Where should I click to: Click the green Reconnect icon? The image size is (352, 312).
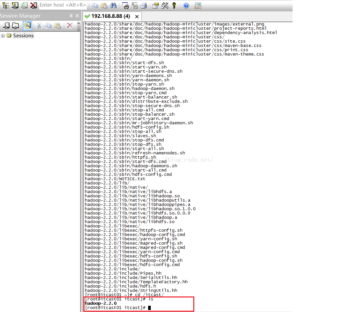pyautogui.click(x=24, y=5)
